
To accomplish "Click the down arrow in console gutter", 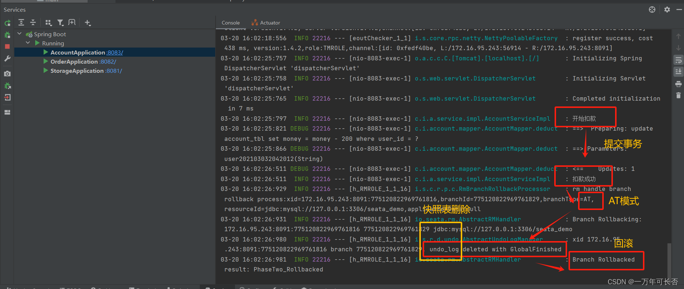I will (x=679, y=48).
